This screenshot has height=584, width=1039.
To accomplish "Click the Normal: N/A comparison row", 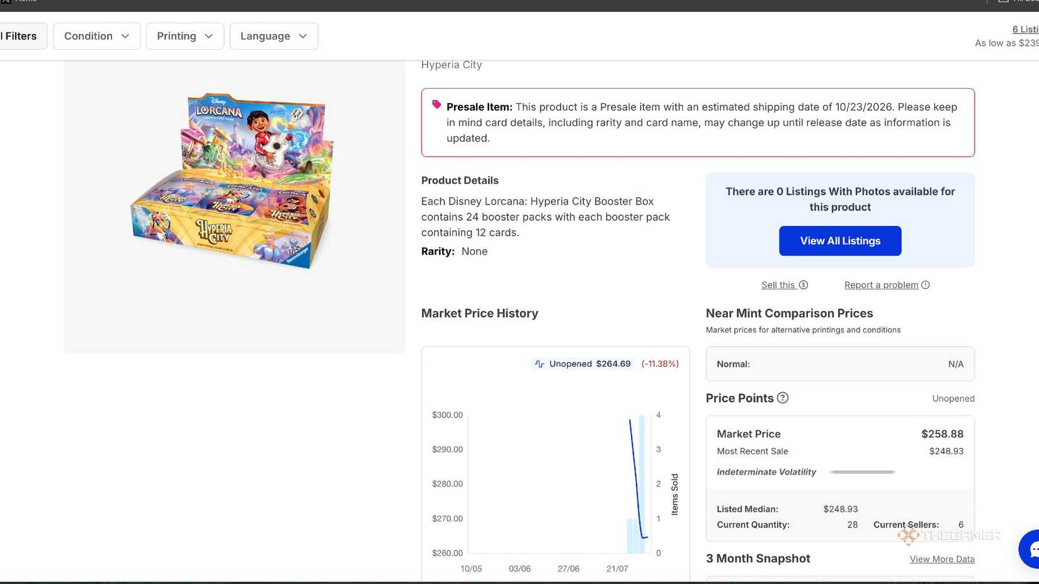I will tap(840, 364).
